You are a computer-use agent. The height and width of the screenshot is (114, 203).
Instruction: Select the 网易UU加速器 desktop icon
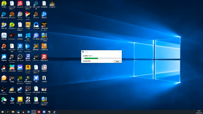tap(36, 5)
